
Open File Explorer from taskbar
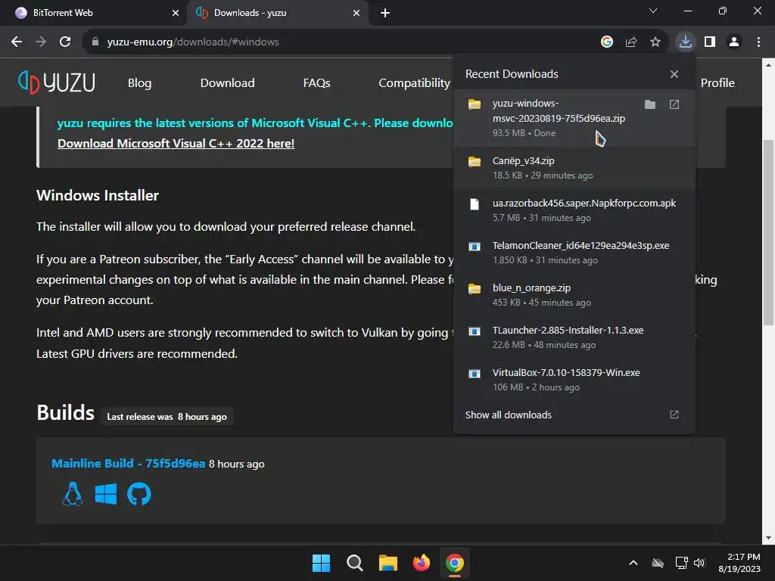click(x=388, y=563)
